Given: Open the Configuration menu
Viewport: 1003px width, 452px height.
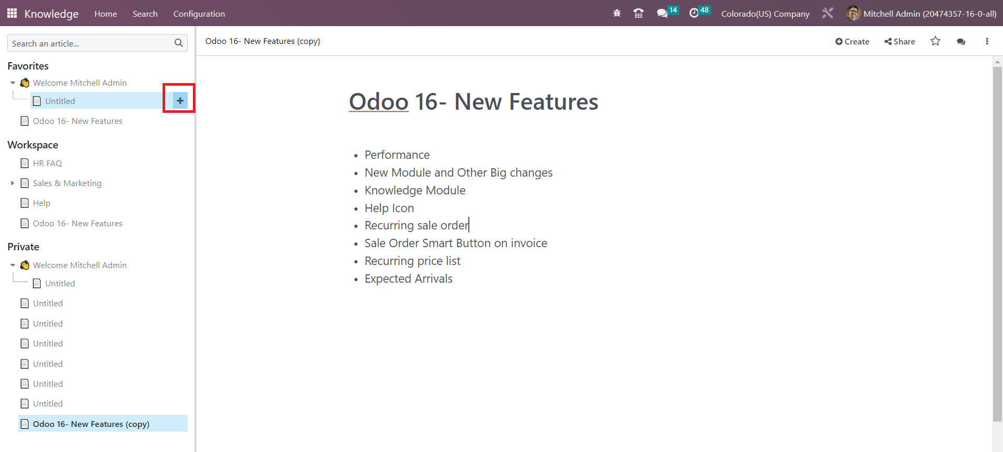Looking at the screenshot, I should pos(199,14).
